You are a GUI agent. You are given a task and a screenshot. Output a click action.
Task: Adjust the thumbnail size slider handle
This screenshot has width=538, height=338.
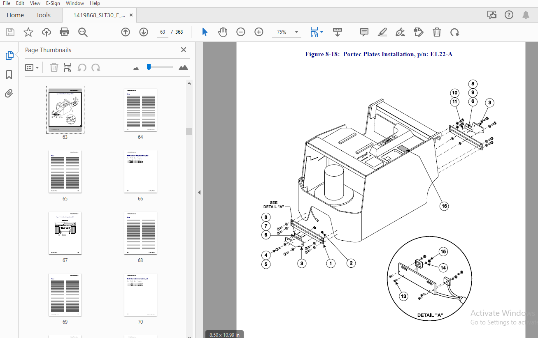149,67
